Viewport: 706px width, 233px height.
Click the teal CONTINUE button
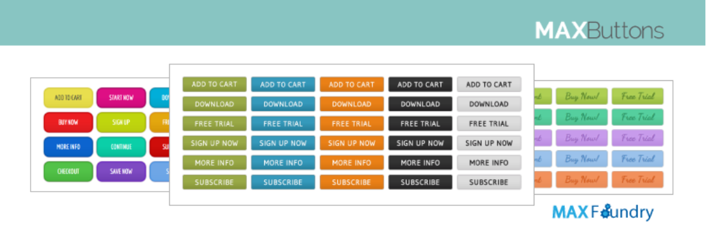[121, 147]
